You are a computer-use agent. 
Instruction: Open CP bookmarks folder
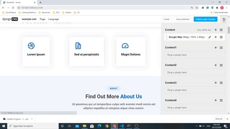(77, 13)
